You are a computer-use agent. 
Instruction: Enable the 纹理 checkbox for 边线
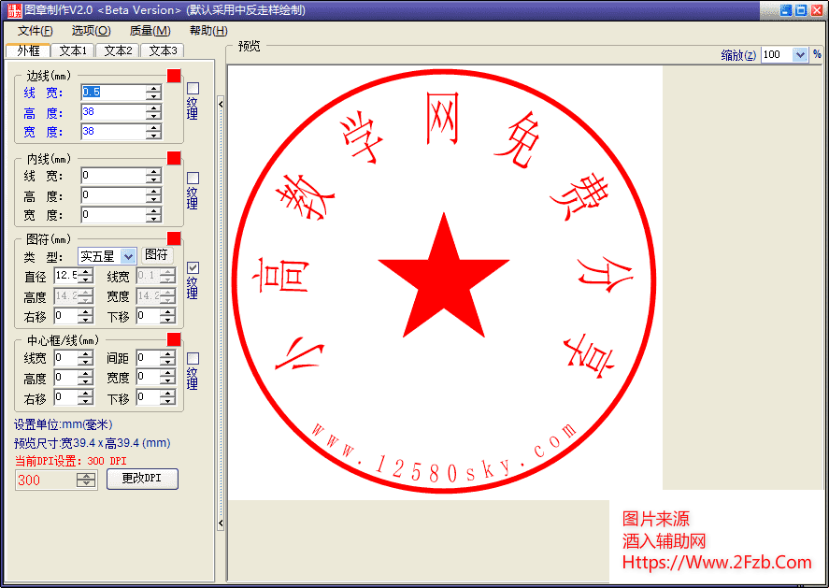point(193,89)
